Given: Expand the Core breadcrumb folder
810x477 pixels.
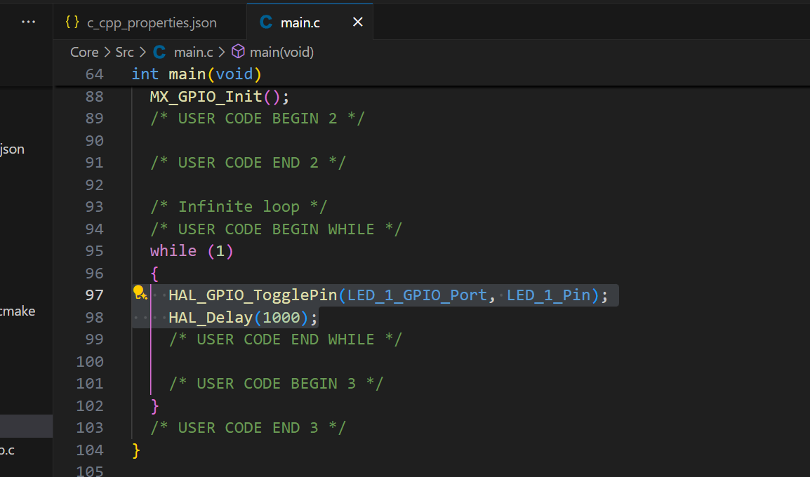Looking at the screenshot, I should [84, 52].
